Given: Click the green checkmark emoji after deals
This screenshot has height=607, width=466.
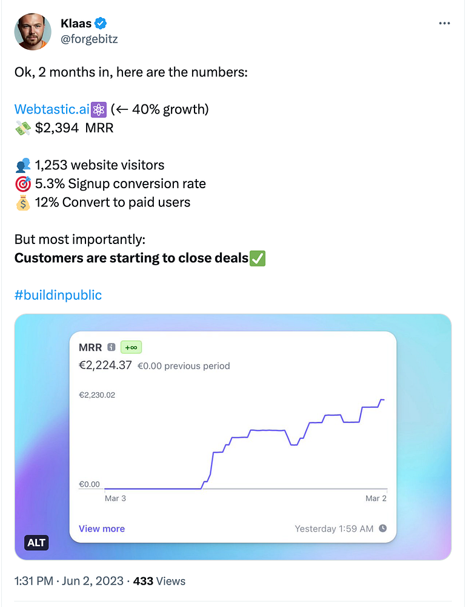Looking at the screenshot, I should [x=258, y=258].
